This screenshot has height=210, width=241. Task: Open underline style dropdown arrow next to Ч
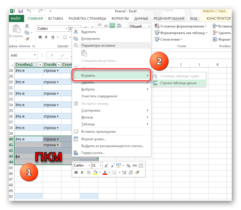(x=58, y=37)
